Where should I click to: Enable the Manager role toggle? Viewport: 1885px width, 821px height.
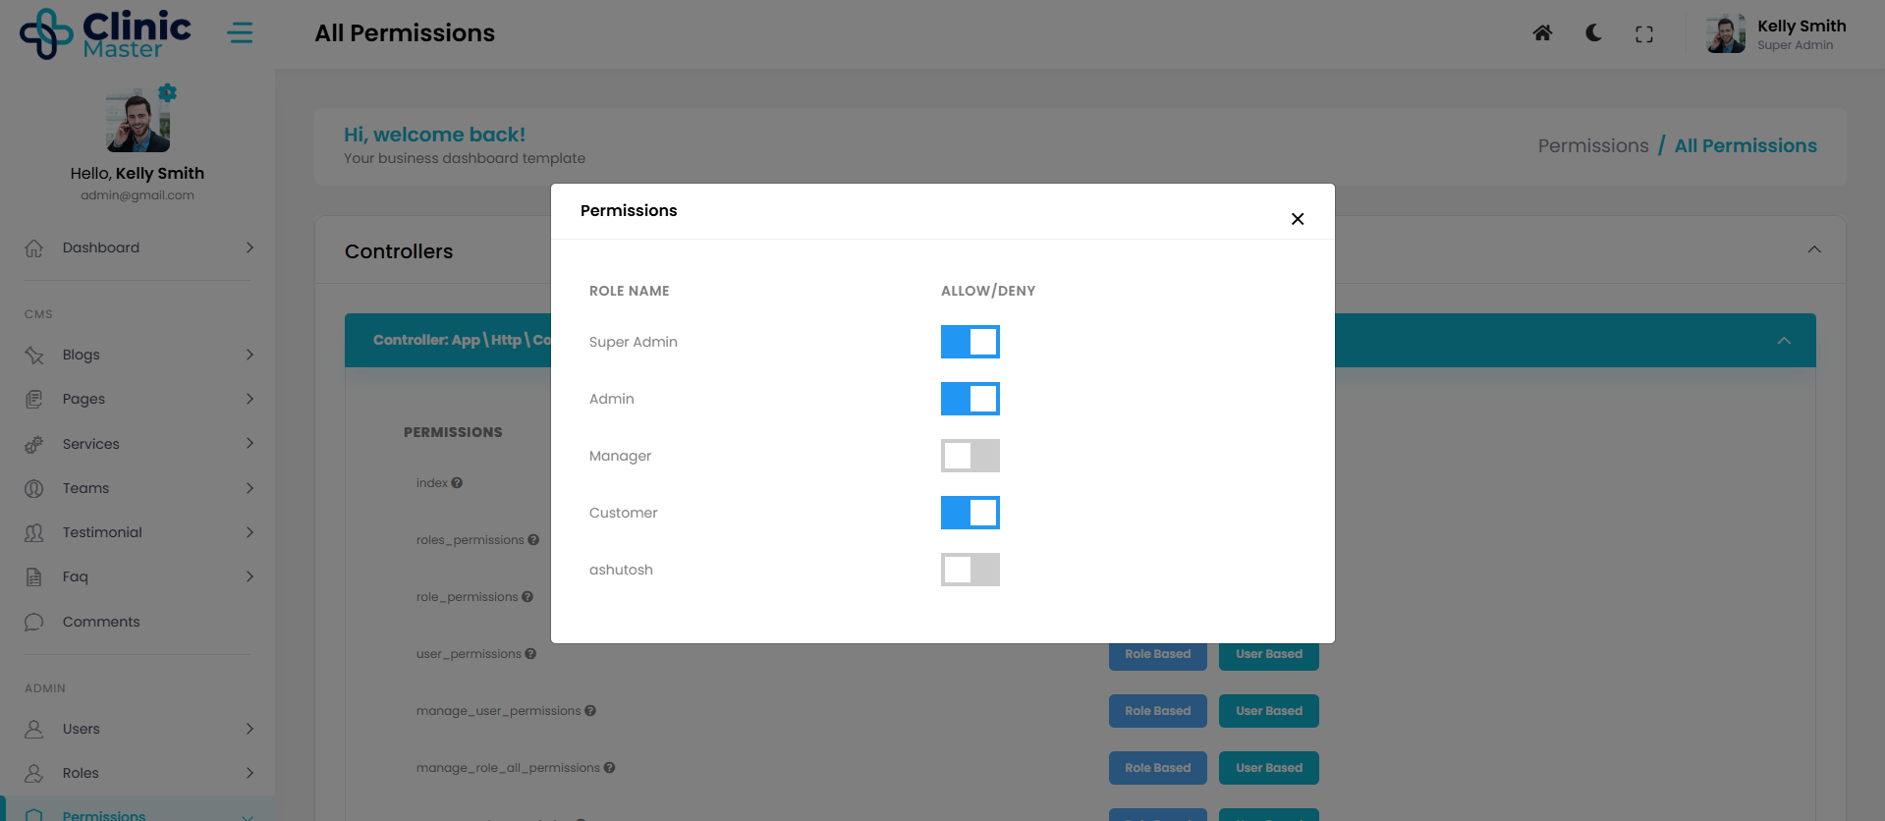point(970,456)
